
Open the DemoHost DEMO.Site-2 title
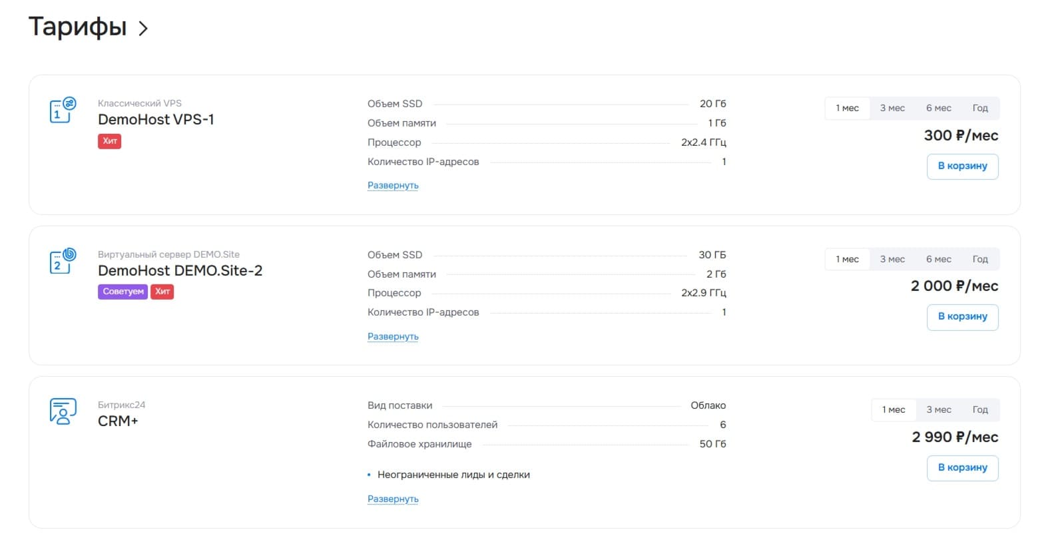(180, 271)
